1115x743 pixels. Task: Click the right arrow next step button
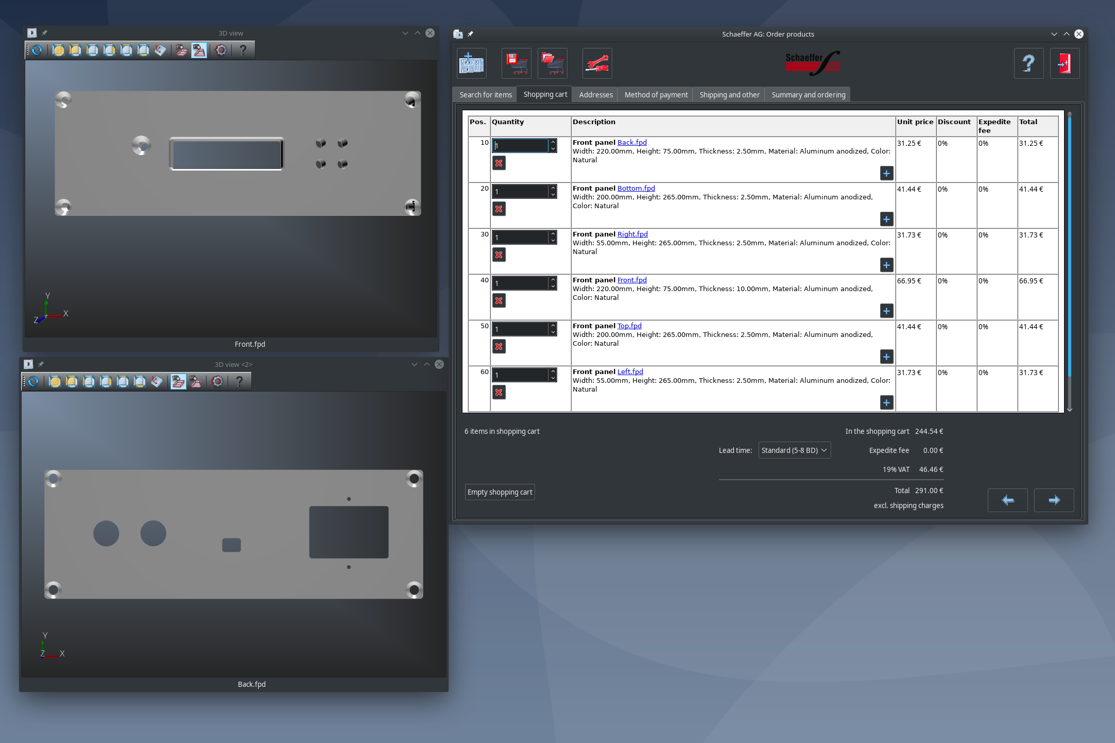pyautogui.click(x=1054, y=500)
